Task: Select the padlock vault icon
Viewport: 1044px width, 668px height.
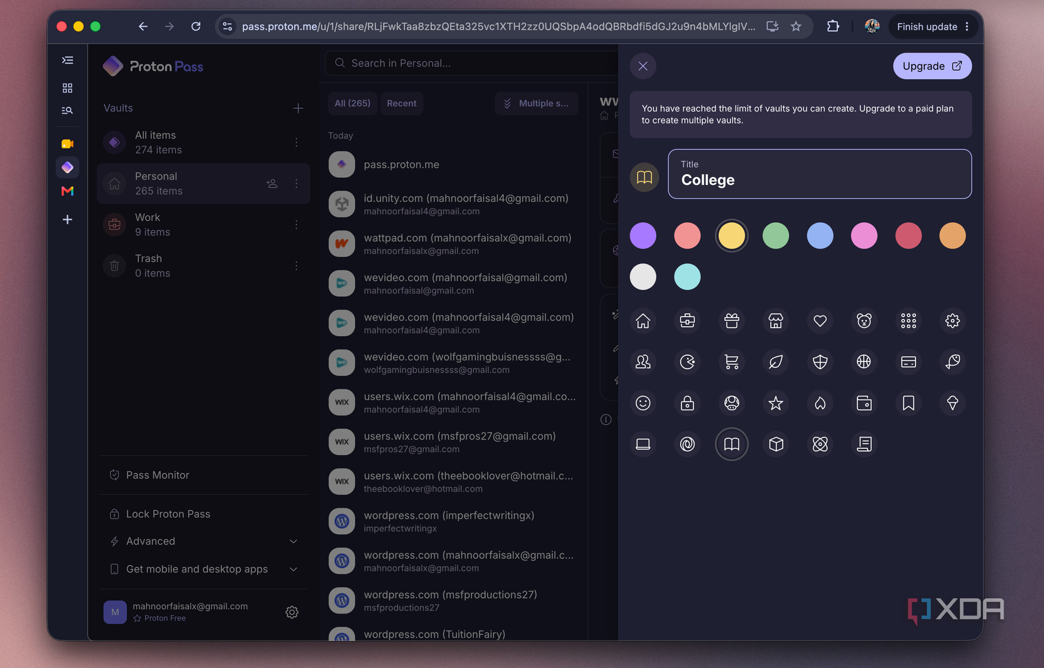Action: click(687, 403)
